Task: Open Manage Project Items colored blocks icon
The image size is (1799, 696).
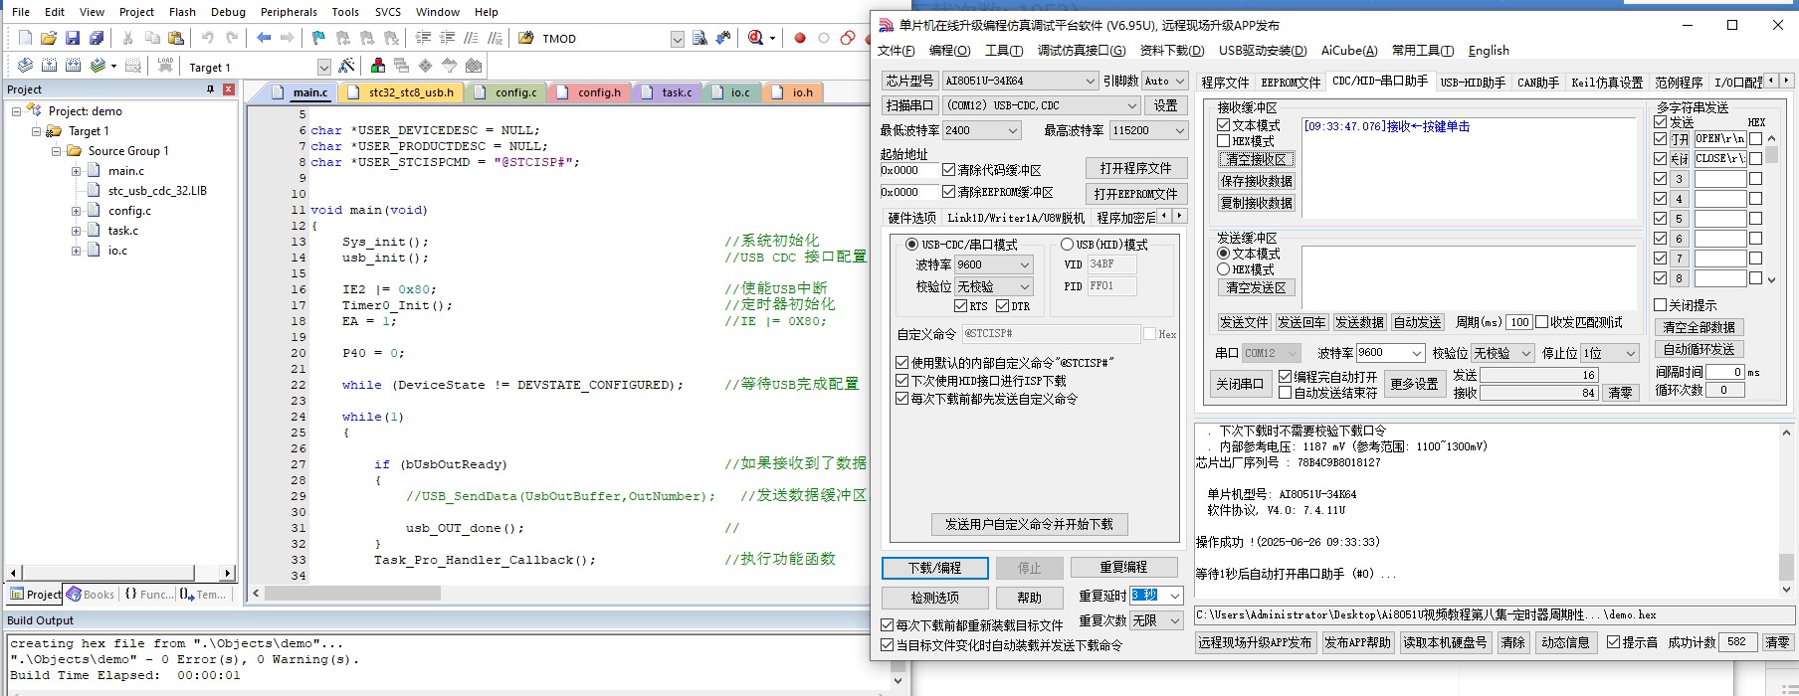Action: pos(378,66)
